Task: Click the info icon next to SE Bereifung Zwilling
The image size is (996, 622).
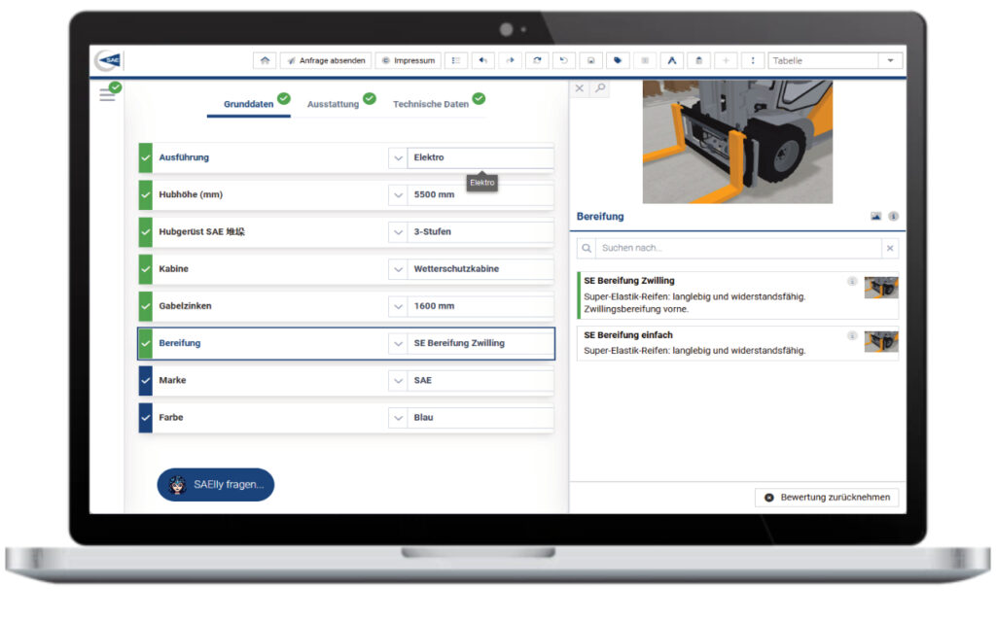Action: point(854,281)
